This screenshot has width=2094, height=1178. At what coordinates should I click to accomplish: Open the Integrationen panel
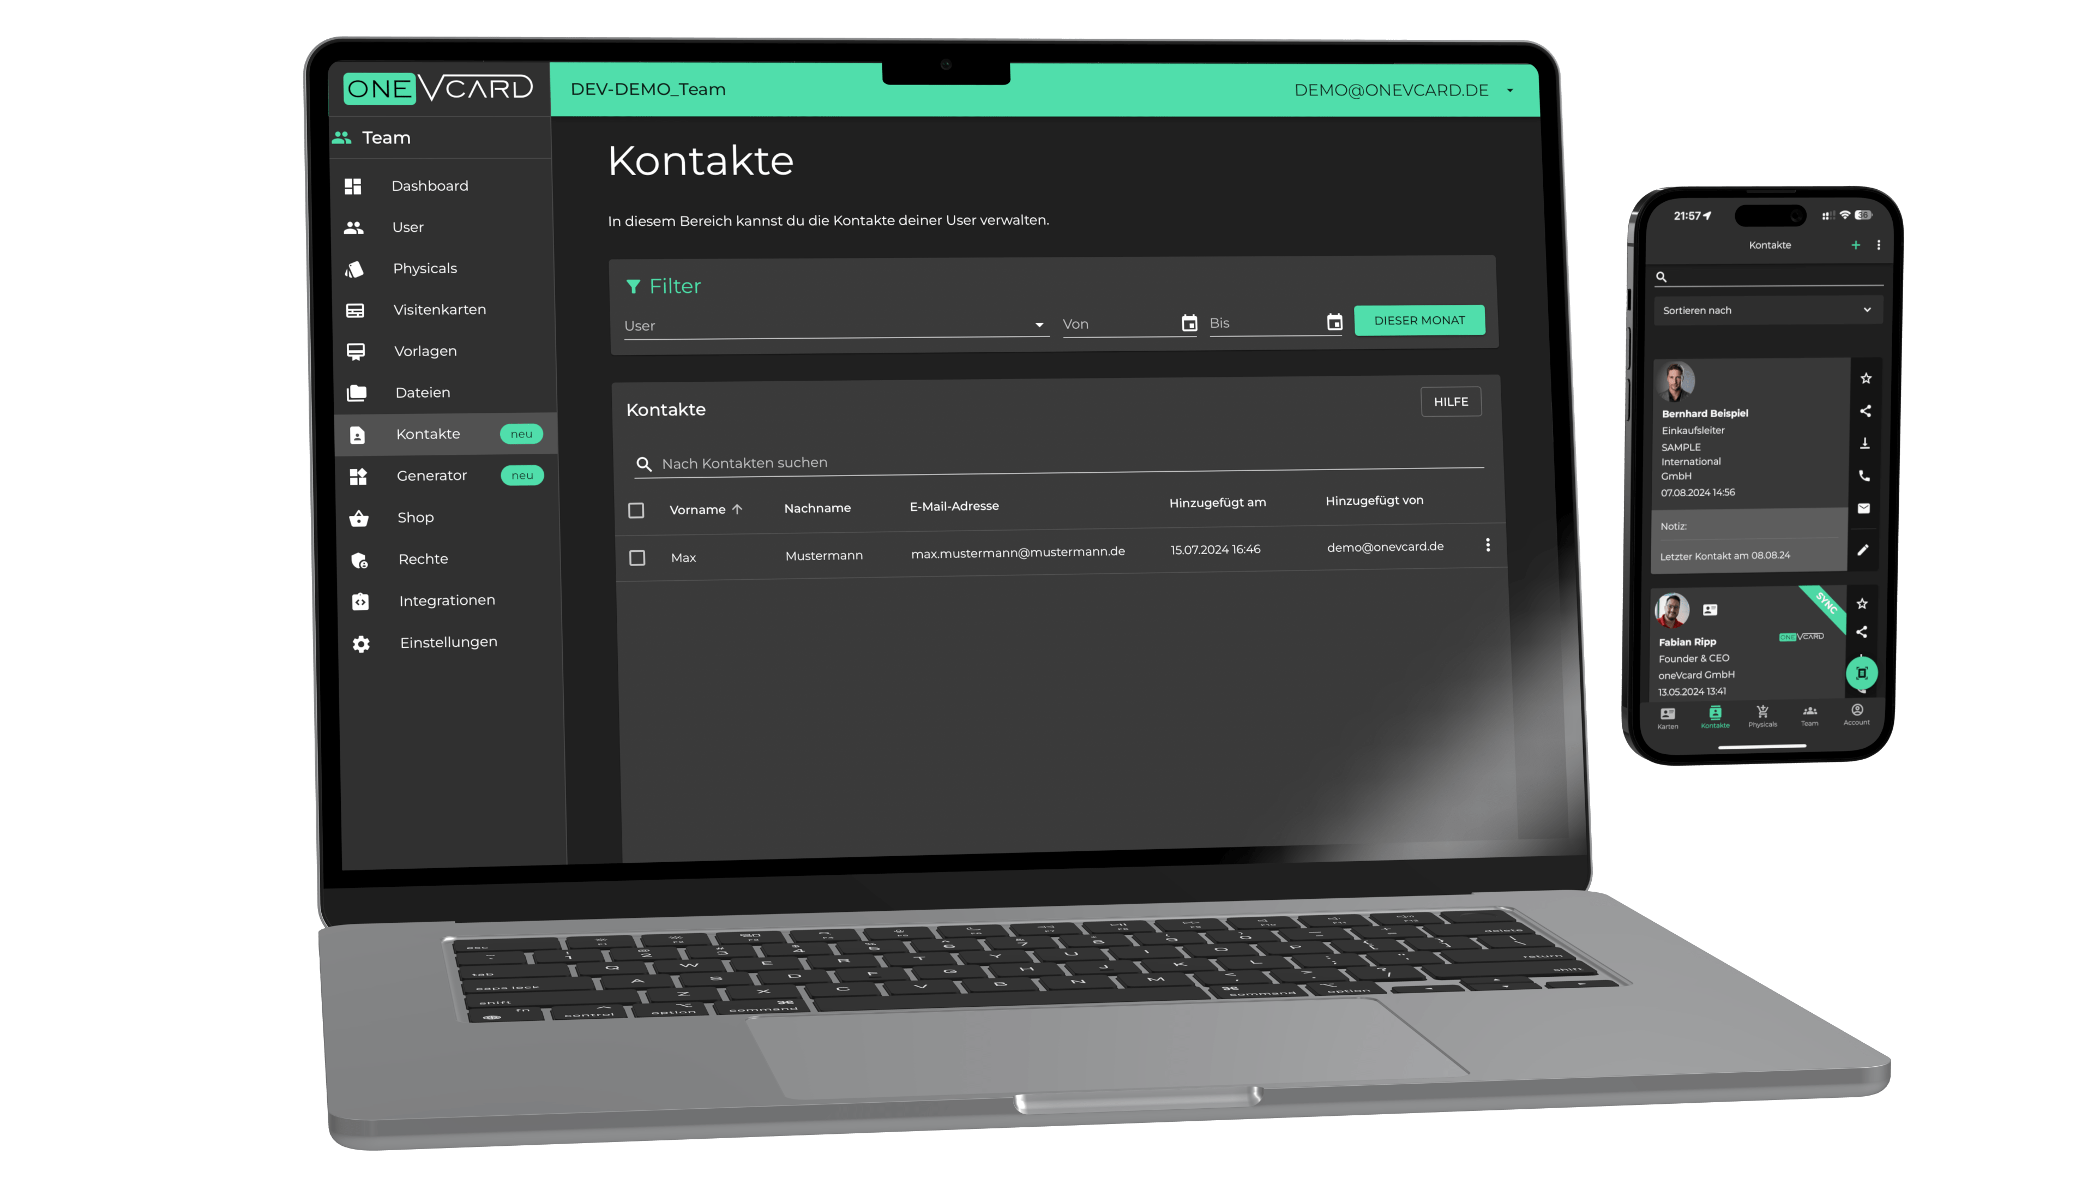pos(444,600)
